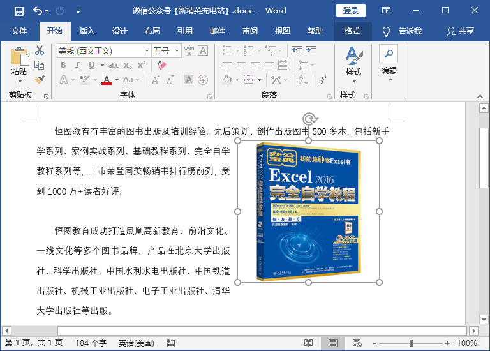
Task: Click the Undo arrow icon
Action: coord(38,11)
